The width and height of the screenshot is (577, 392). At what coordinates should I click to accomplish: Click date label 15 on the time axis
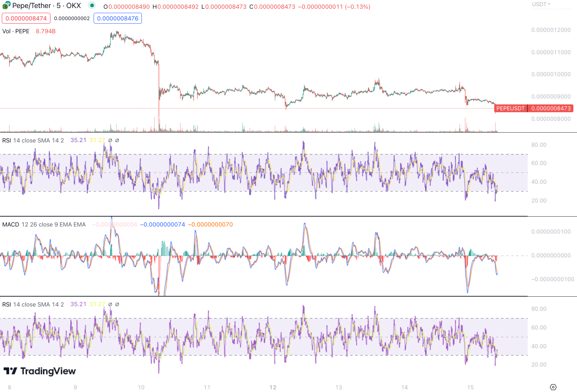tap(470, 387)
